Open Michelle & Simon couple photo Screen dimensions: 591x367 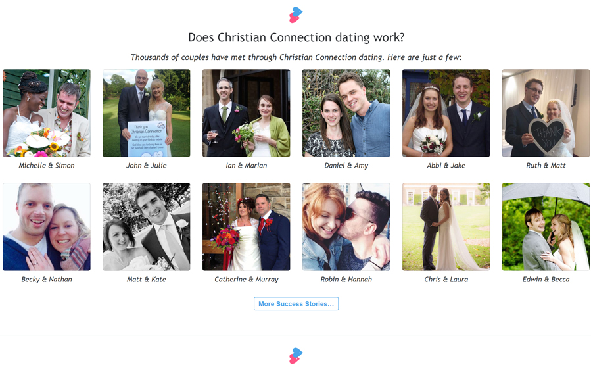click(x=47, y=112)
